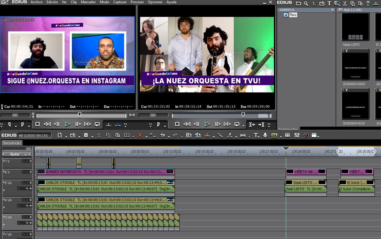Screen dimensions: 381x239
Task: Open the audio mixer icon
Action: (297, 135)
